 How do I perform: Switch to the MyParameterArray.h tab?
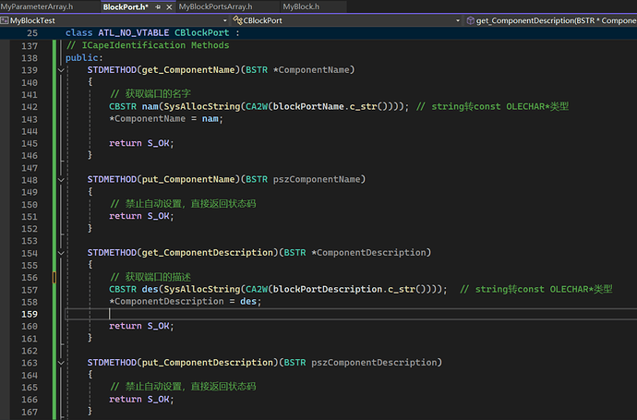37,6
